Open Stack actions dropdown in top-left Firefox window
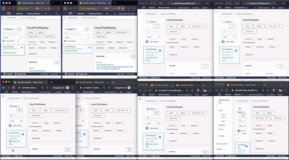The width and height of the screenshot is (289, 160). click(x=34, y=36)
